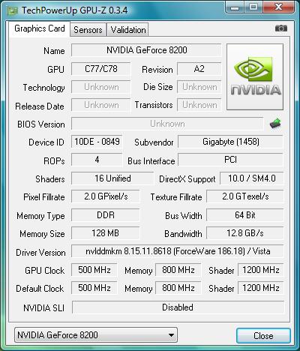Click the NVIDIA SLI Disabled field

pyautogui.click(x=178, y=307)
